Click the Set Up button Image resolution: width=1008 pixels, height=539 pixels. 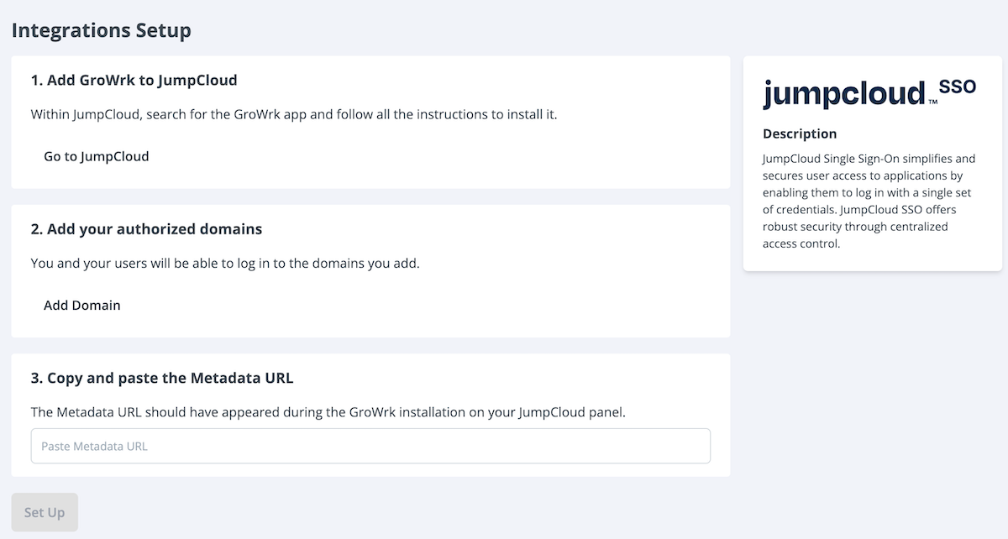pyautogui.click(x=45, y=512)
